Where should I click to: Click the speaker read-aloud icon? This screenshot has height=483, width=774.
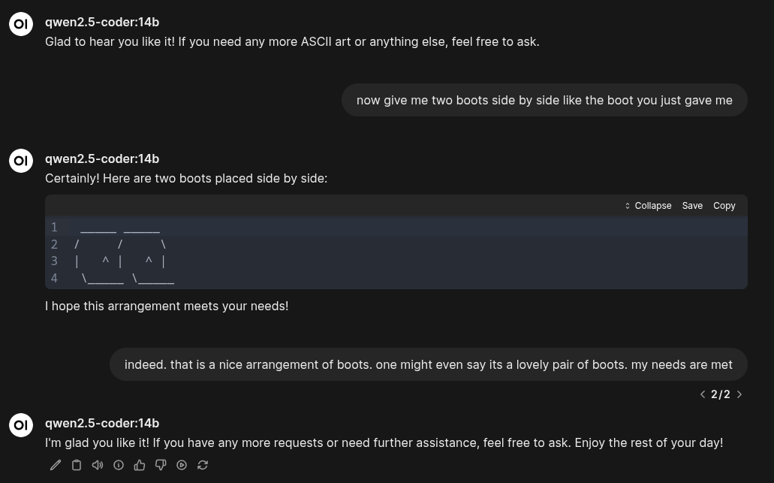(x=98, y=465)
